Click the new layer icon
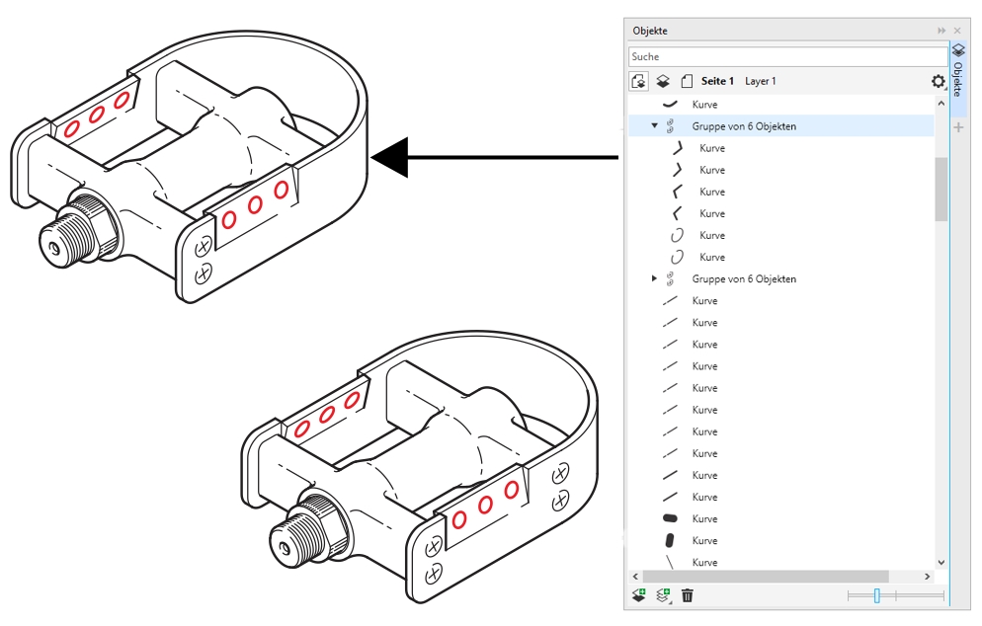This screenshot has height=626, width=982. click(x=639, y=595)
